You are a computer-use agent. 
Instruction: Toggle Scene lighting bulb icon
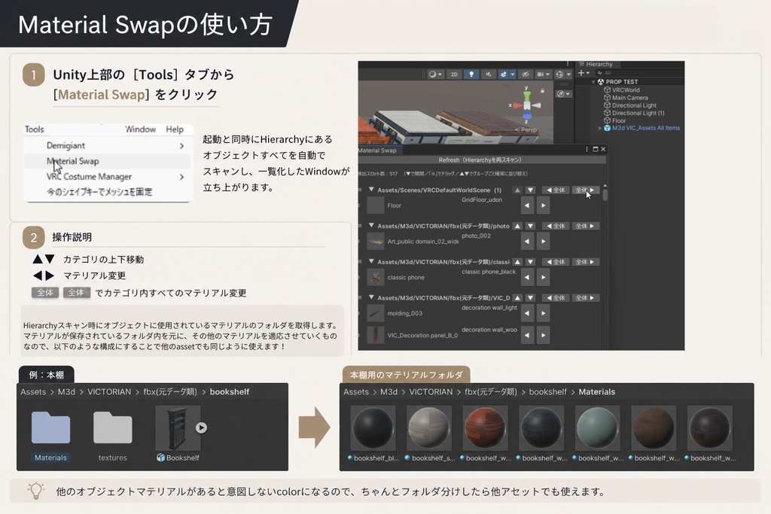pos(471,75)
